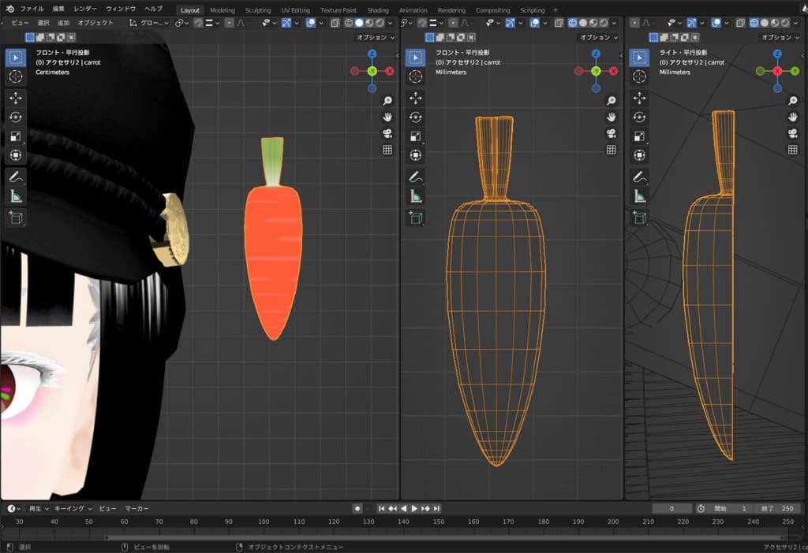Toggle proportional editing in left viewport header

point(229,23)
